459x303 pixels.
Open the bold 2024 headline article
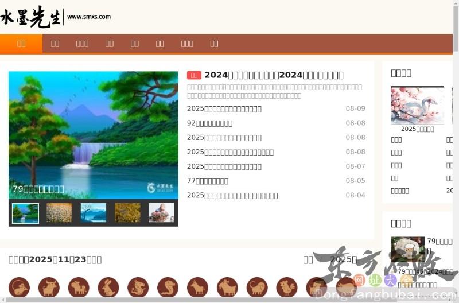click(274, 75)
